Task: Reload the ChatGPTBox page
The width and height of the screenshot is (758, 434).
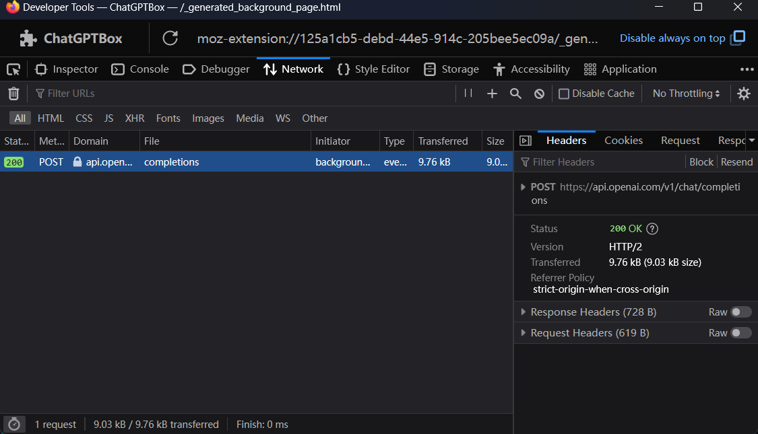Action: click(x=170, y=38)
